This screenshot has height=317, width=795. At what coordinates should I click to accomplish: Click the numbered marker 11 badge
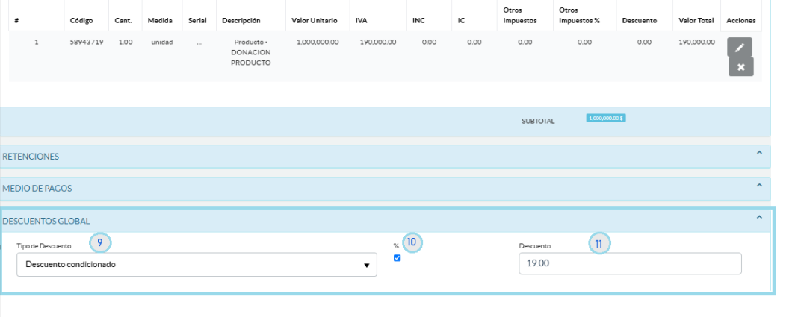[599, 242]
